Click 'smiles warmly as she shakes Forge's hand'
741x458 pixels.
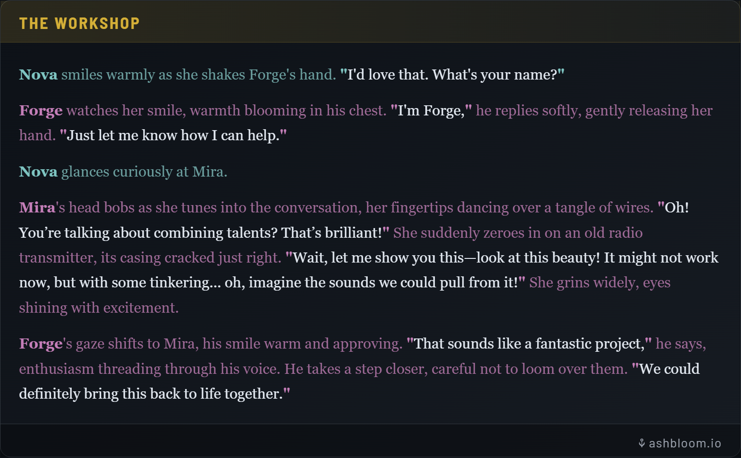point(198,74)
